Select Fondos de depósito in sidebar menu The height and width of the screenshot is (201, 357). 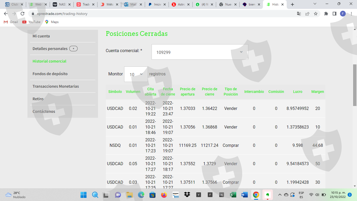coord(50,74)
